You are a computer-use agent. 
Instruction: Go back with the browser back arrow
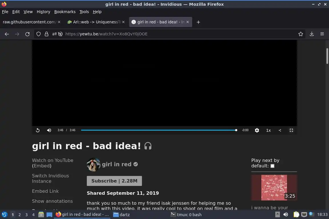point(7,34)
